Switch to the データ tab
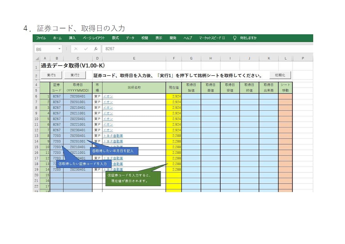This screenshot has height=244, width=345. [x=130, y=38]
